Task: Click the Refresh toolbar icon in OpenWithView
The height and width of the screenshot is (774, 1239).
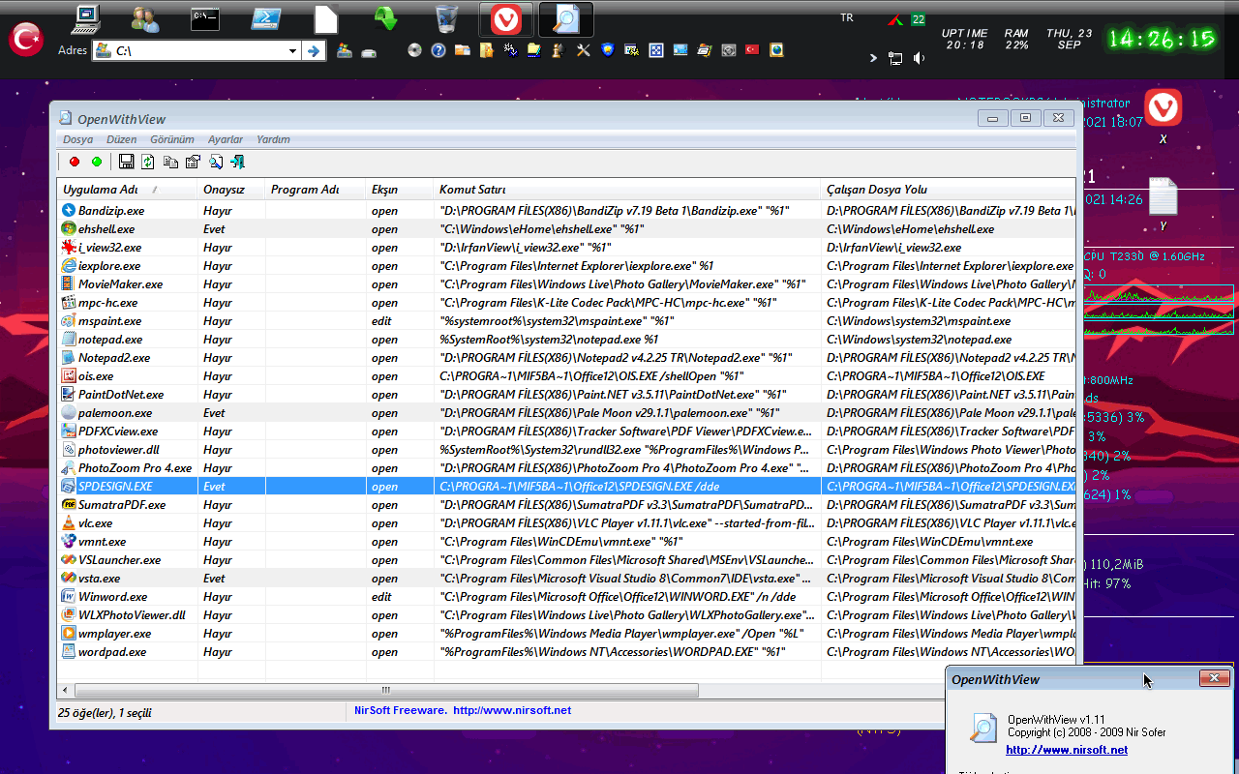Action: [148, 162]
